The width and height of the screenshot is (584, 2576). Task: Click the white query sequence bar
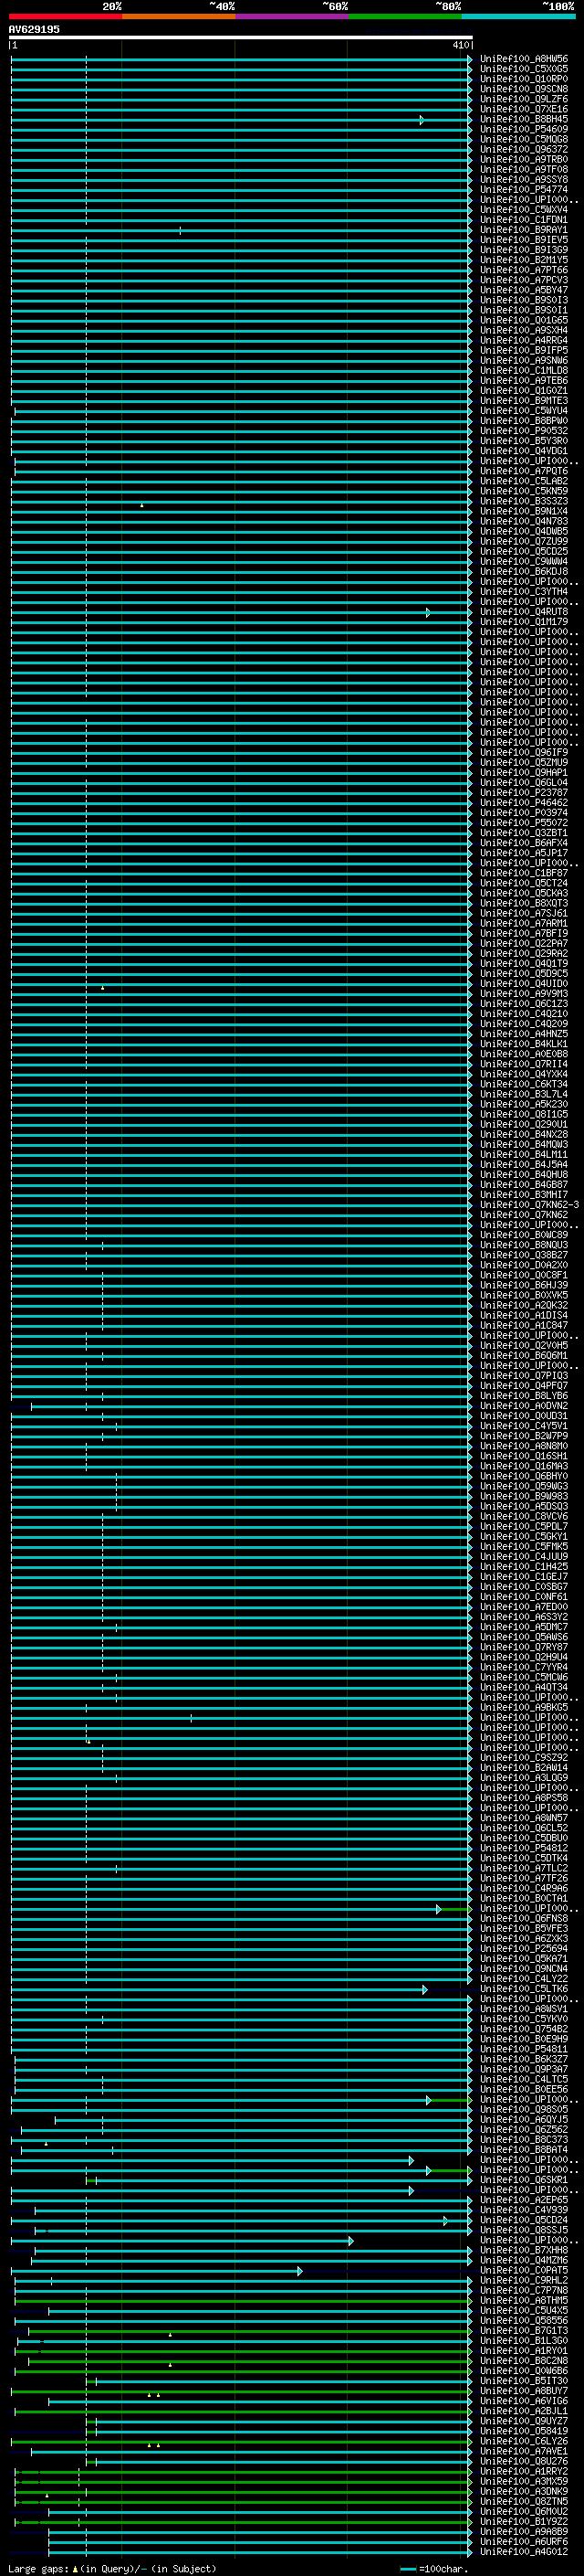pos(241,38)
